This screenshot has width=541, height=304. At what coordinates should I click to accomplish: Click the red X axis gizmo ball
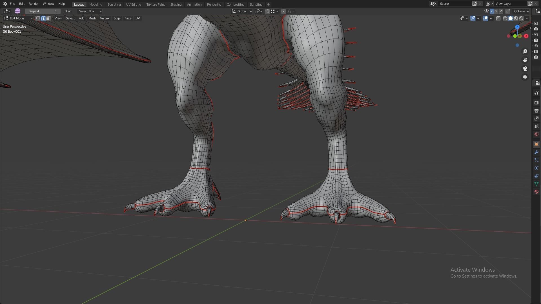tap(526, 36)
